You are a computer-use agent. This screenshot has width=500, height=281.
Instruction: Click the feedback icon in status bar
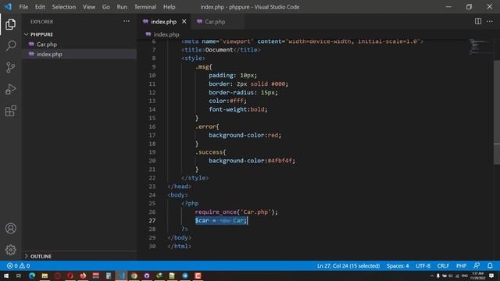point(477,265)
